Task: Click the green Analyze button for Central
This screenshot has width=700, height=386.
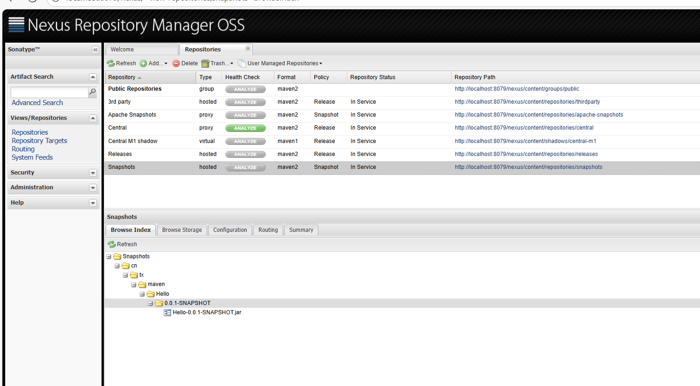Action: pos(245,128)
